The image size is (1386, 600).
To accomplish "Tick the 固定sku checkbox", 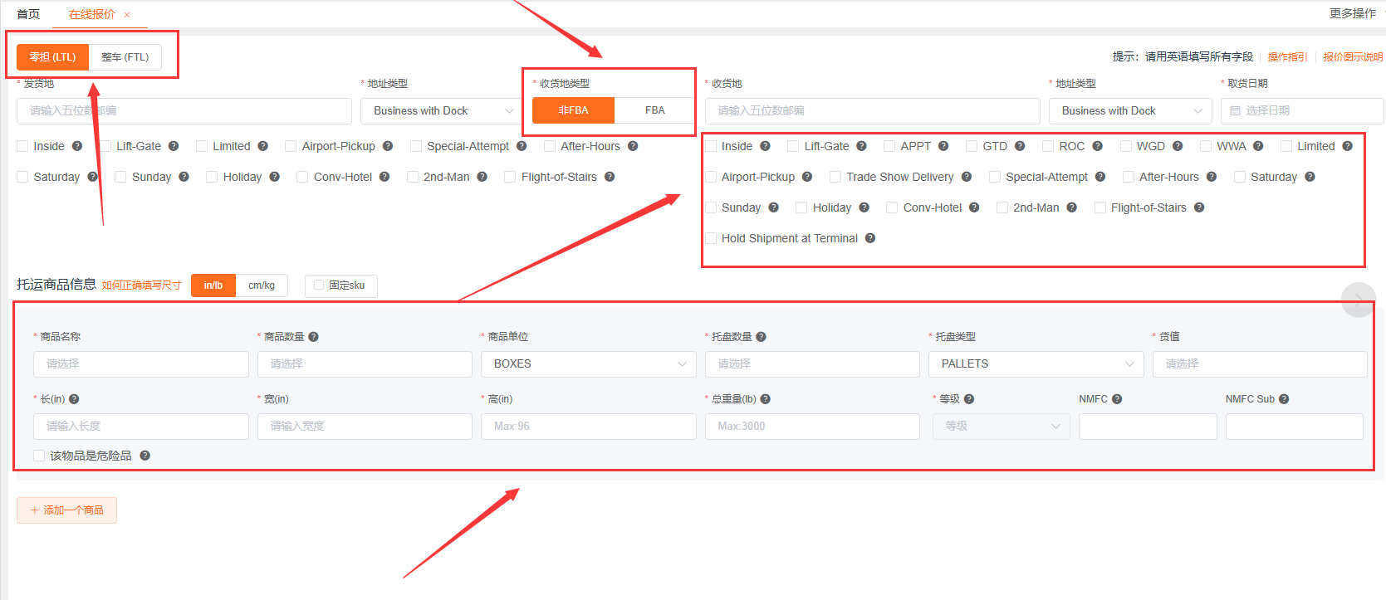I will pyautogui.click(x=319, y=285).
